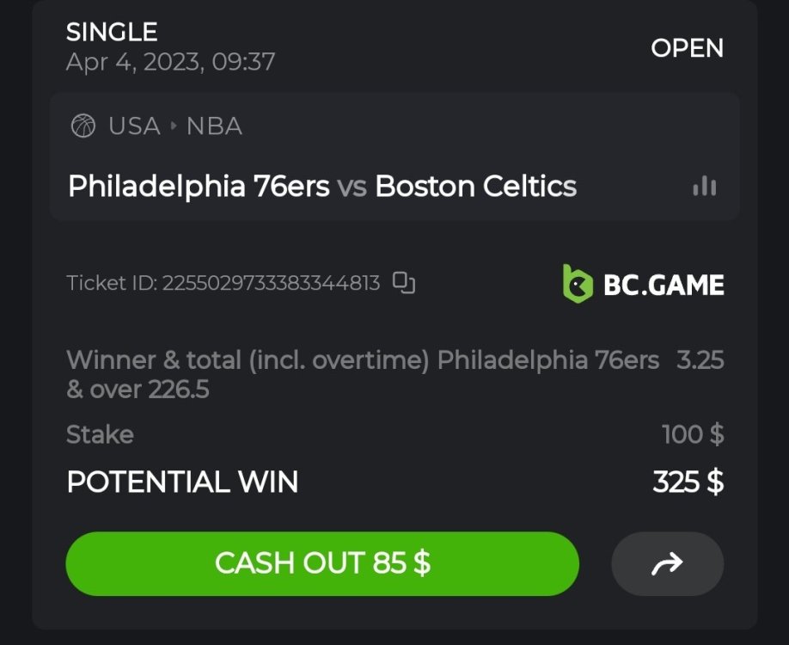Click the Boston Celtics team name

pyautogui.click(x=476, y=186)
